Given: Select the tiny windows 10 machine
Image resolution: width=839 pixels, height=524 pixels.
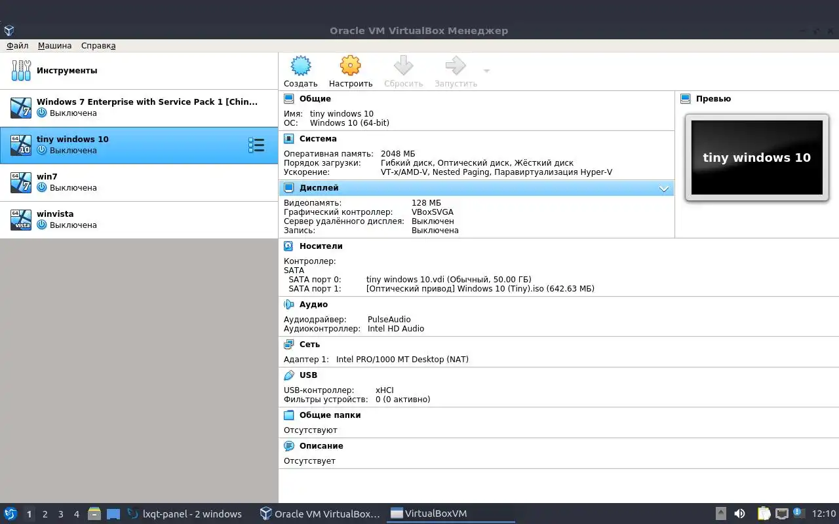Looking at the screenshot, I should coord(139,145).
